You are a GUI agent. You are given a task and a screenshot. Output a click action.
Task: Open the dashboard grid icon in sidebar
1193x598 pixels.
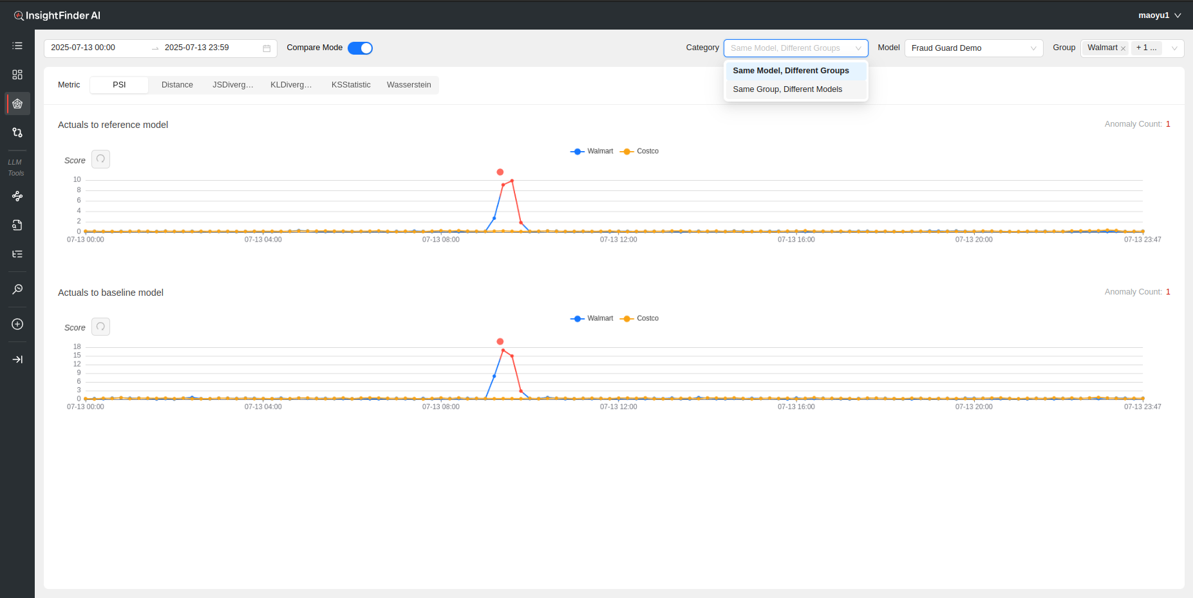(17, 75)
